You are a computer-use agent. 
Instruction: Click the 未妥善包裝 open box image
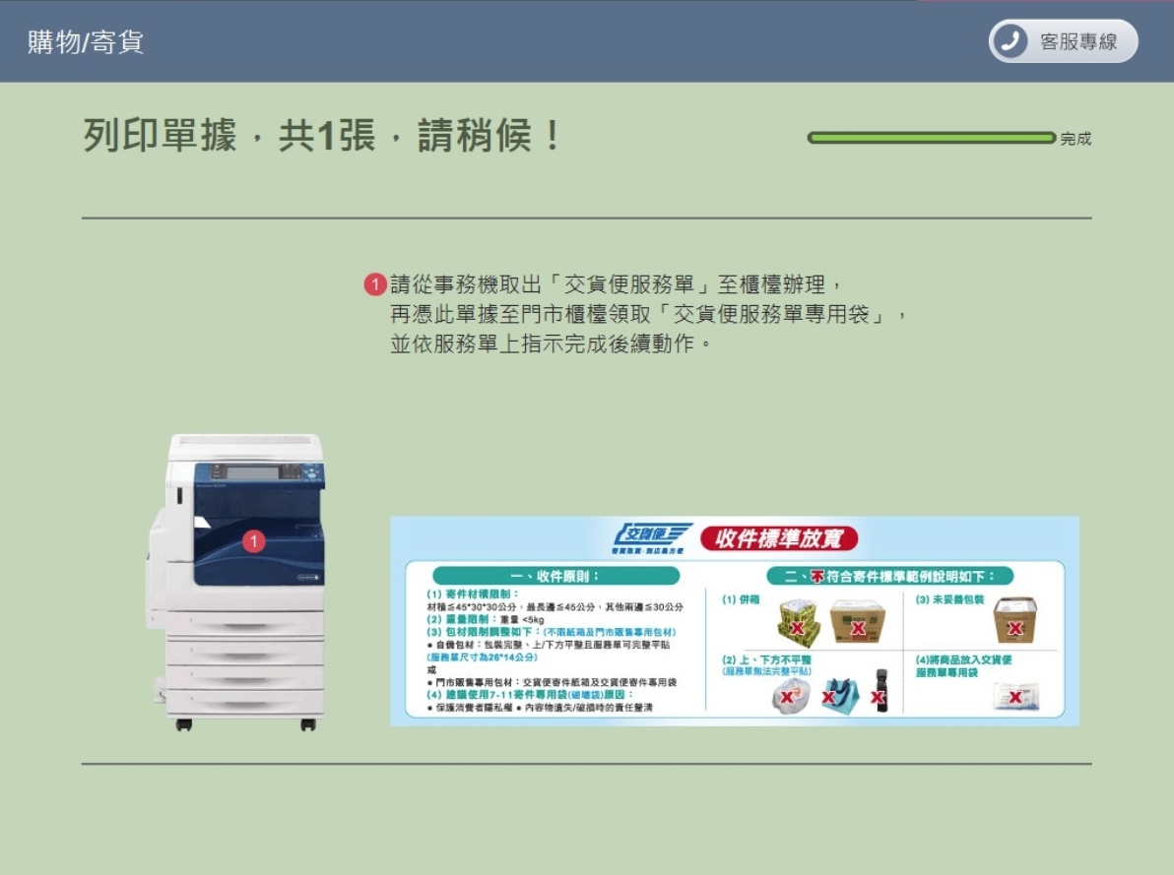pos(1014,620)
